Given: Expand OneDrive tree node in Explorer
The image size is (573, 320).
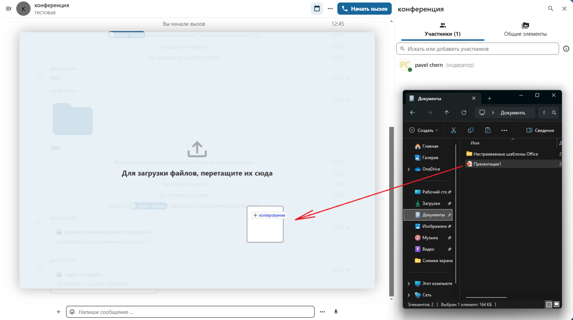Looking at the screenshot, I should (409, 169).
